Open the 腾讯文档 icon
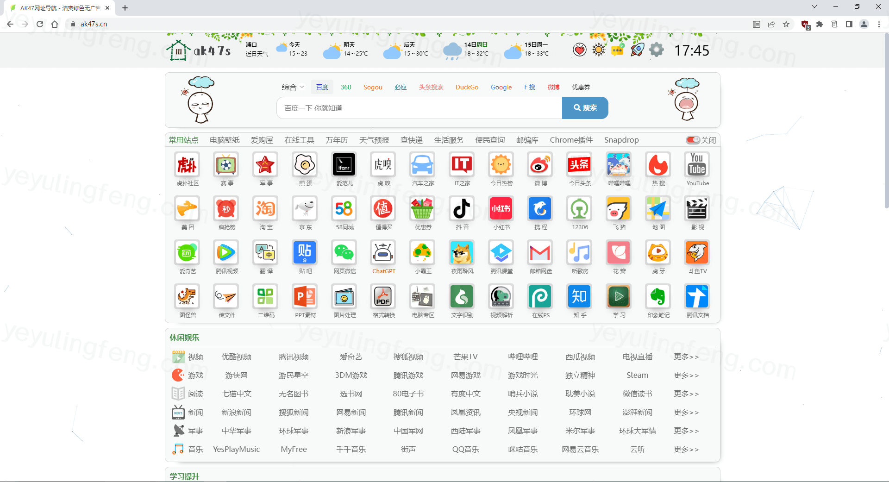This screenshot has height=482, width=889. pyautogui.click(x=697, y=297)
